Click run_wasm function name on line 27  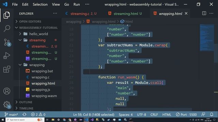tap(126, 77)
